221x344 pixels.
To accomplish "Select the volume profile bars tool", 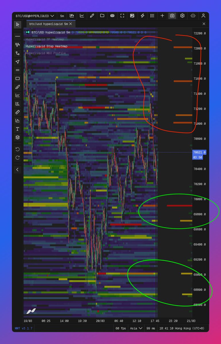I will click(17, 104).
